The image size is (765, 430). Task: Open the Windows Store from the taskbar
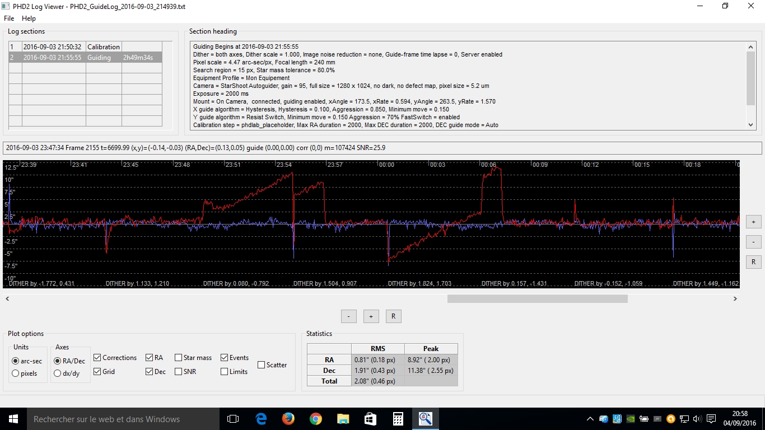(x=370, y=419)
